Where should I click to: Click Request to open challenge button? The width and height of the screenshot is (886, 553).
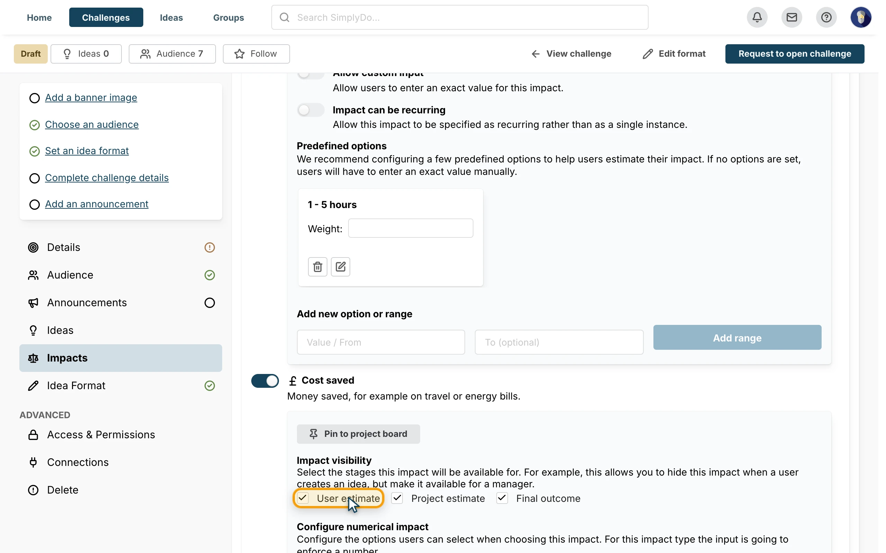point(795,54)
